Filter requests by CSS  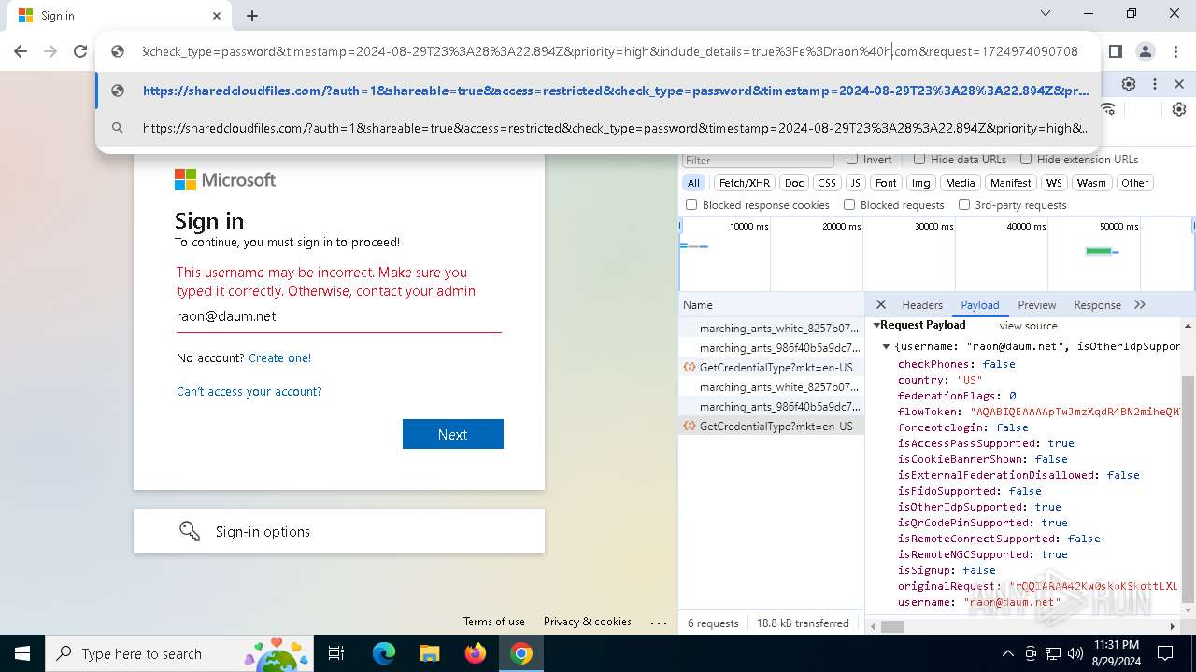pyautogui.click(x=827, y=183)
